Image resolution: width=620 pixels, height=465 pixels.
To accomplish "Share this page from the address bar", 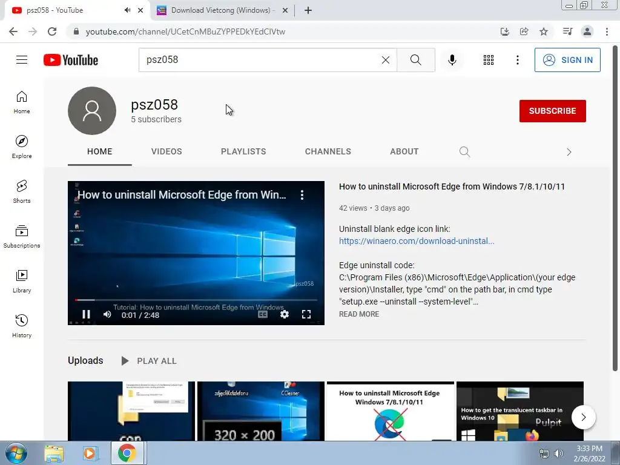I will click(524, 31).
